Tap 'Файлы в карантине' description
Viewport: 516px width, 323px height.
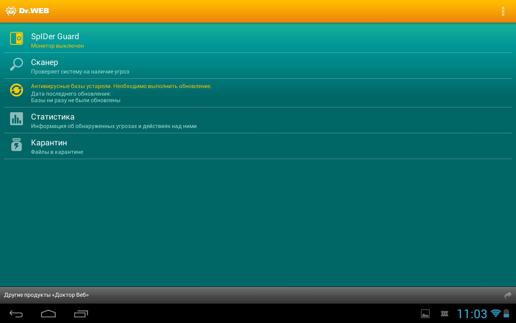point(57,152)
